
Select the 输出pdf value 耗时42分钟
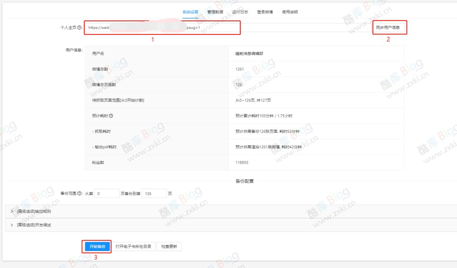[292, 147]
